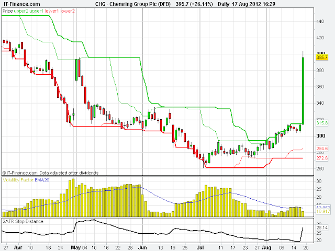The width and height of the screenshot is (335, 251).
Task: Click the IT-Finance.com header title
Action: coord(22,4)
